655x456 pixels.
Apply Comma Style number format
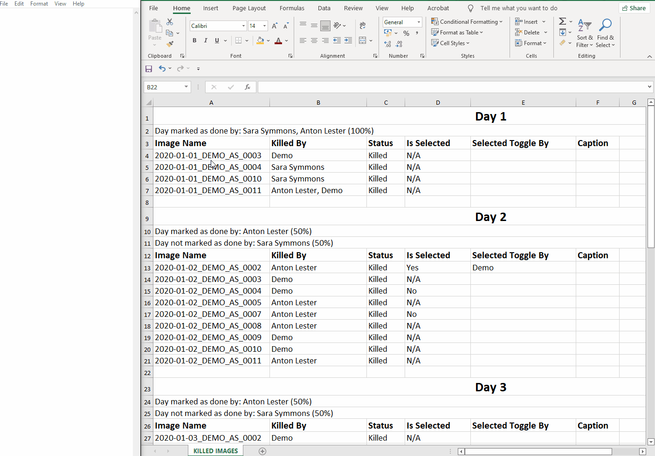tap(417, 33)
